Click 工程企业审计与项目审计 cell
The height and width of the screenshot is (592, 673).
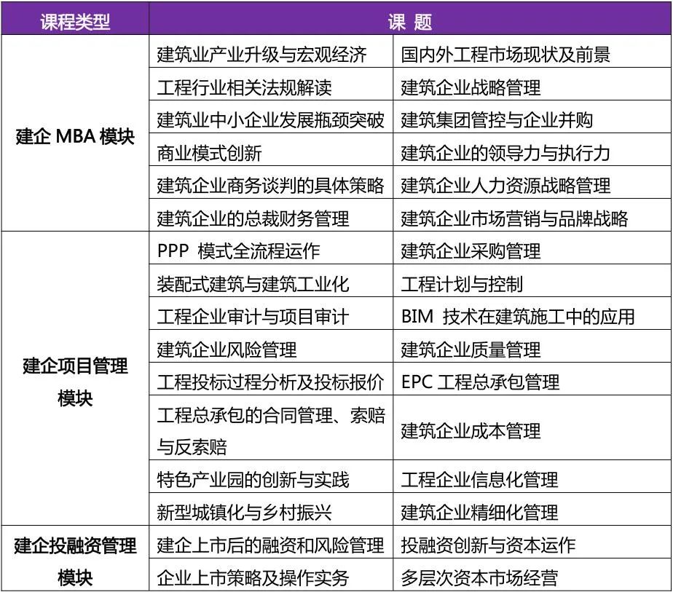pos(271,313)
